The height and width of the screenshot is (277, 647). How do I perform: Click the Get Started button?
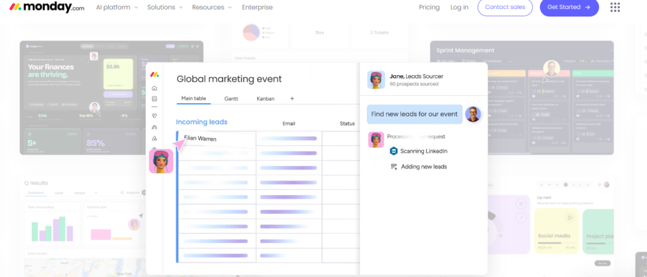coord(569,7)
